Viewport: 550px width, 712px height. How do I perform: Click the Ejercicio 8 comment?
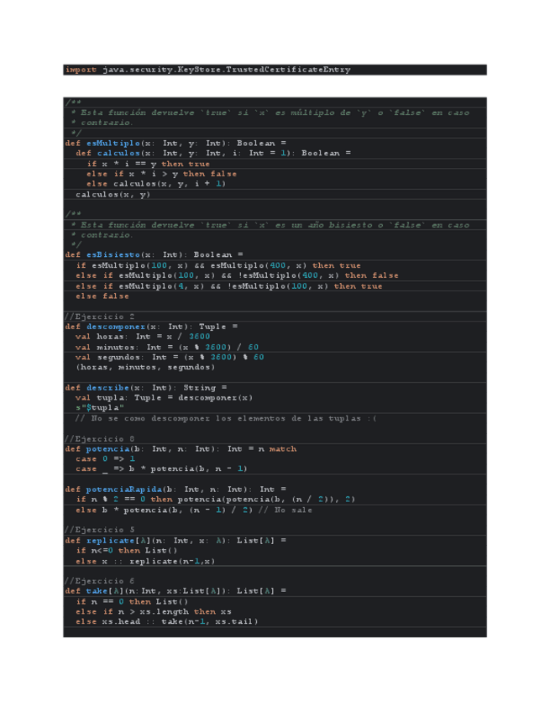(100, 438)
